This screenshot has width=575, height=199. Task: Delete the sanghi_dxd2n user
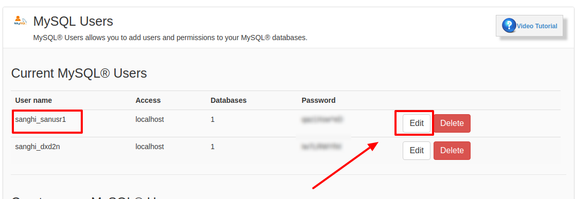coord(452,150)
